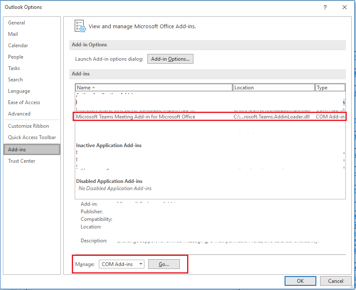356x290 pixels.
Task: Open the Manage COM Add-ins dropdown
Action: [122, 264]
